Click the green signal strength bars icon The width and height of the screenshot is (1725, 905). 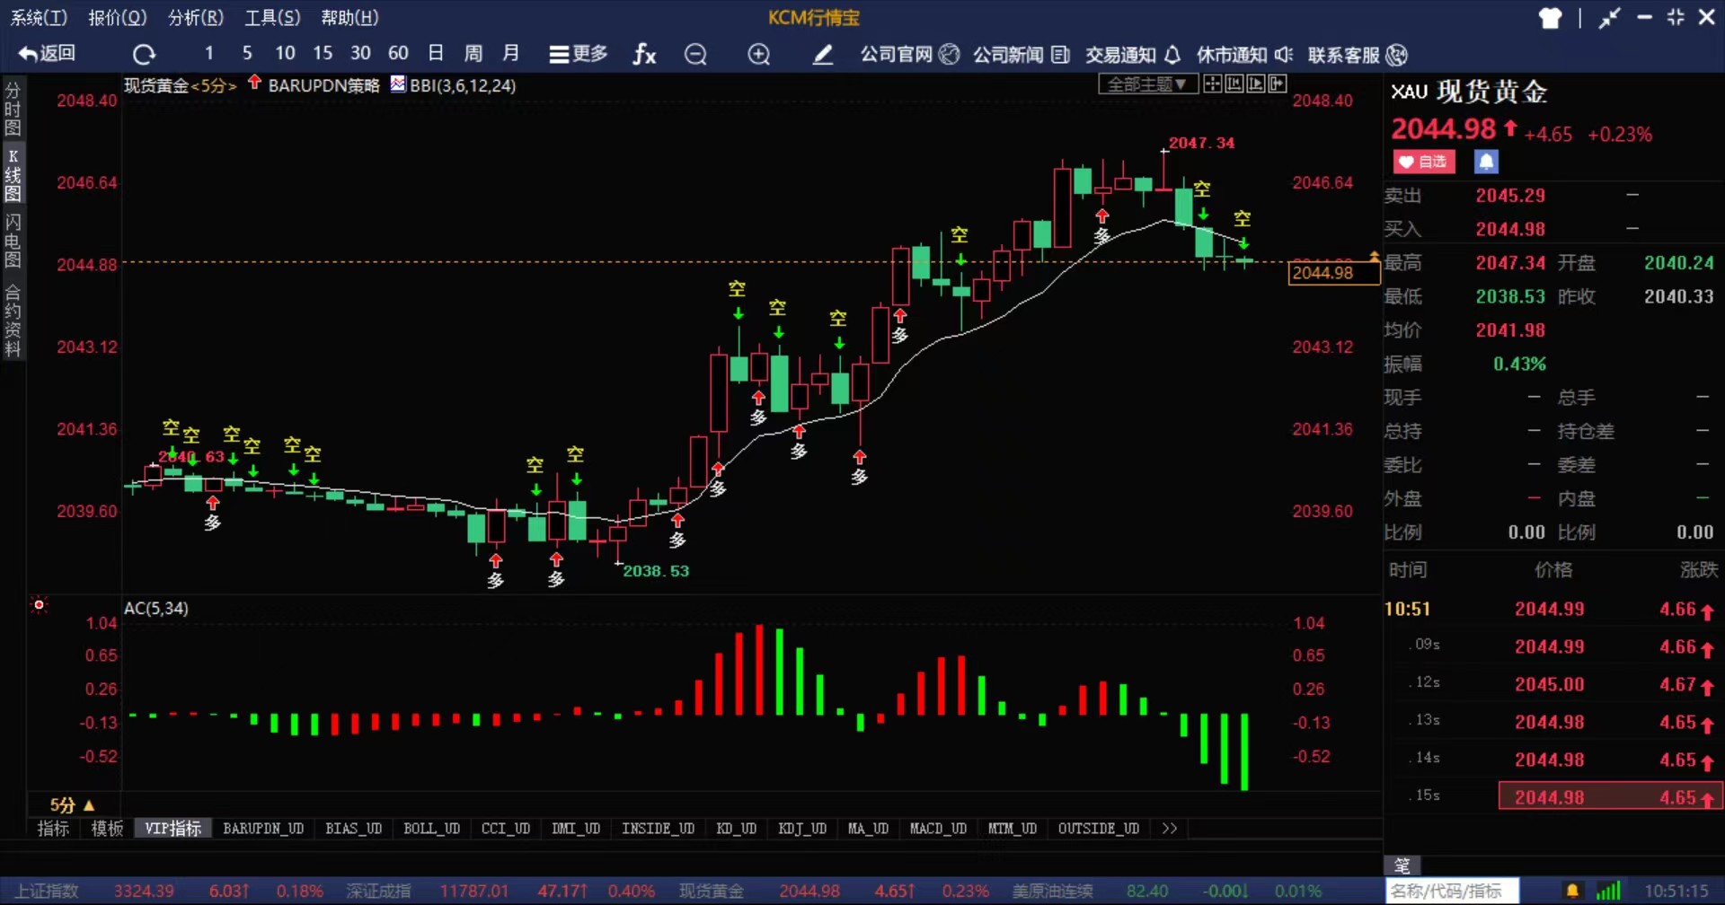(x=1608, y=891)
